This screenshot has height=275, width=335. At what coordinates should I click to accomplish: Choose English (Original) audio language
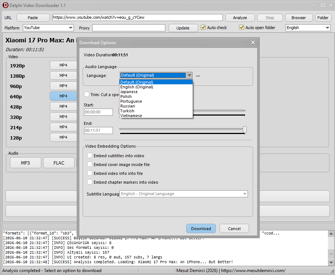[156, 87]
